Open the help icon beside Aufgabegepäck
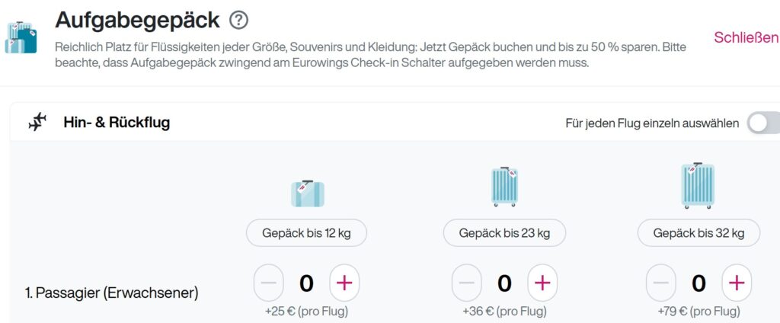This screenshot has width=780, height=323. (238, 21)
